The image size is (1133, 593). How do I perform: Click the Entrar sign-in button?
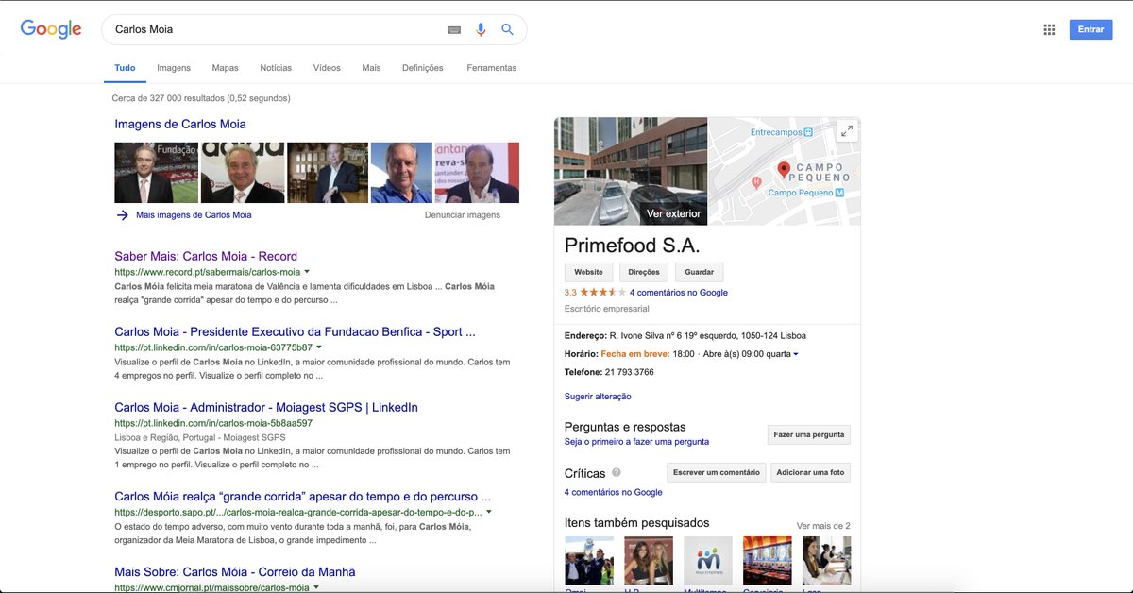[x=1091, y=29]
